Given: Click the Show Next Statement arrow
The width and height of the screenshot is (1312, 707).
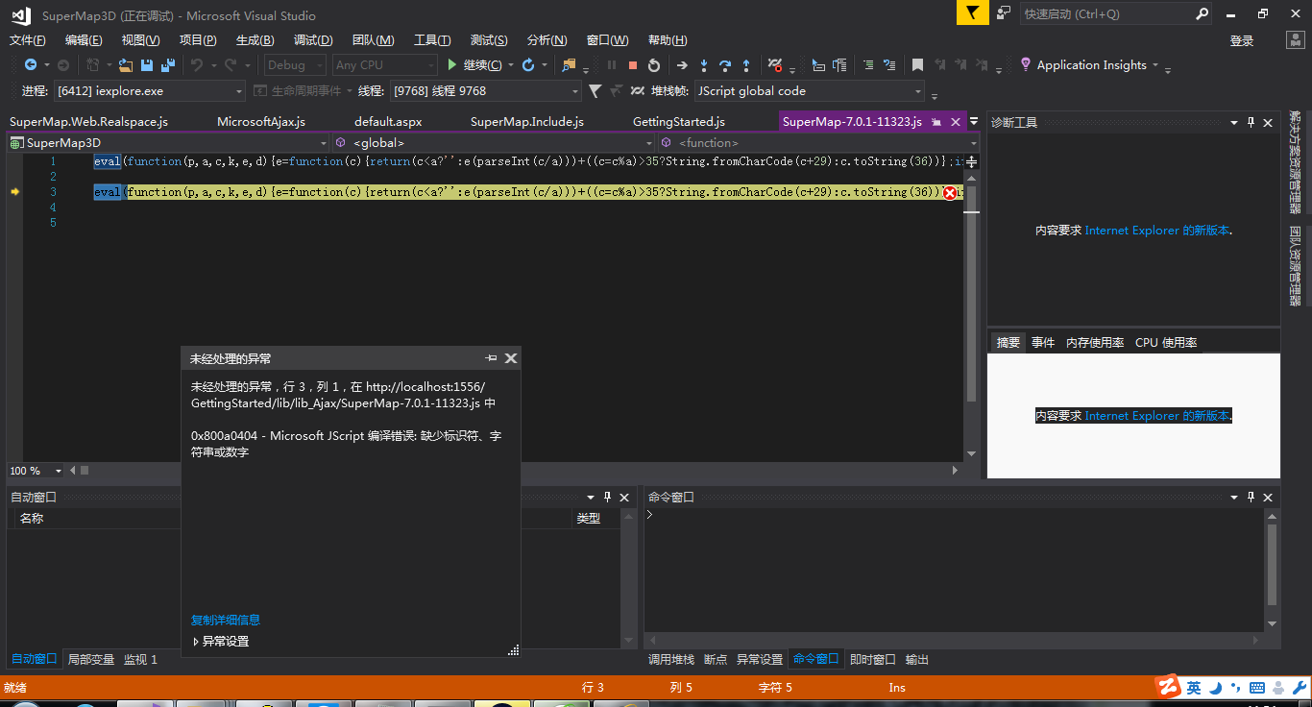Looking at the screenshot, I should [x=682, y=65].
